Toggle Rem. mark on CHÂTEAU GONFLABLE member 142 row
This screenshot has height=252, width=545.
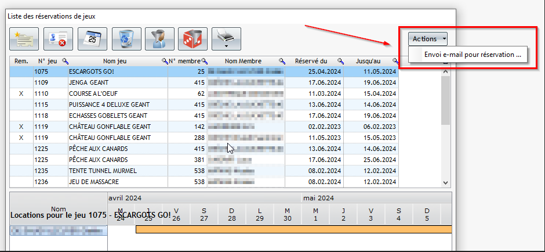[21, 127]
